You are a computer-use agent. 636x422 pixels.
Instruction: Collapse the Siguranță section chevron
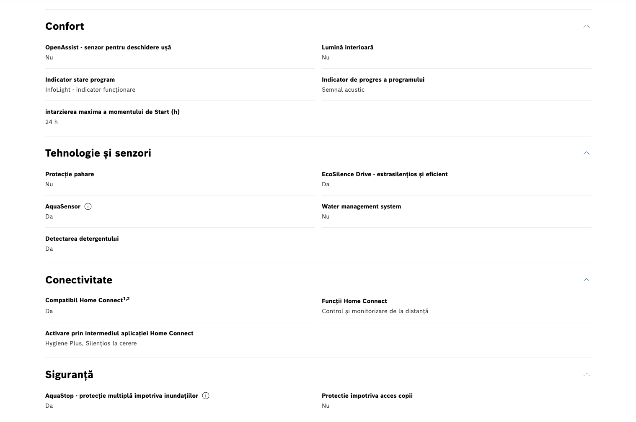point(586,375)
